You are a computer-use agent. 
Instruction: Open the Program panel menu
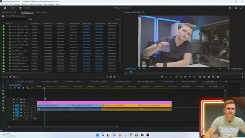[143, 12]
